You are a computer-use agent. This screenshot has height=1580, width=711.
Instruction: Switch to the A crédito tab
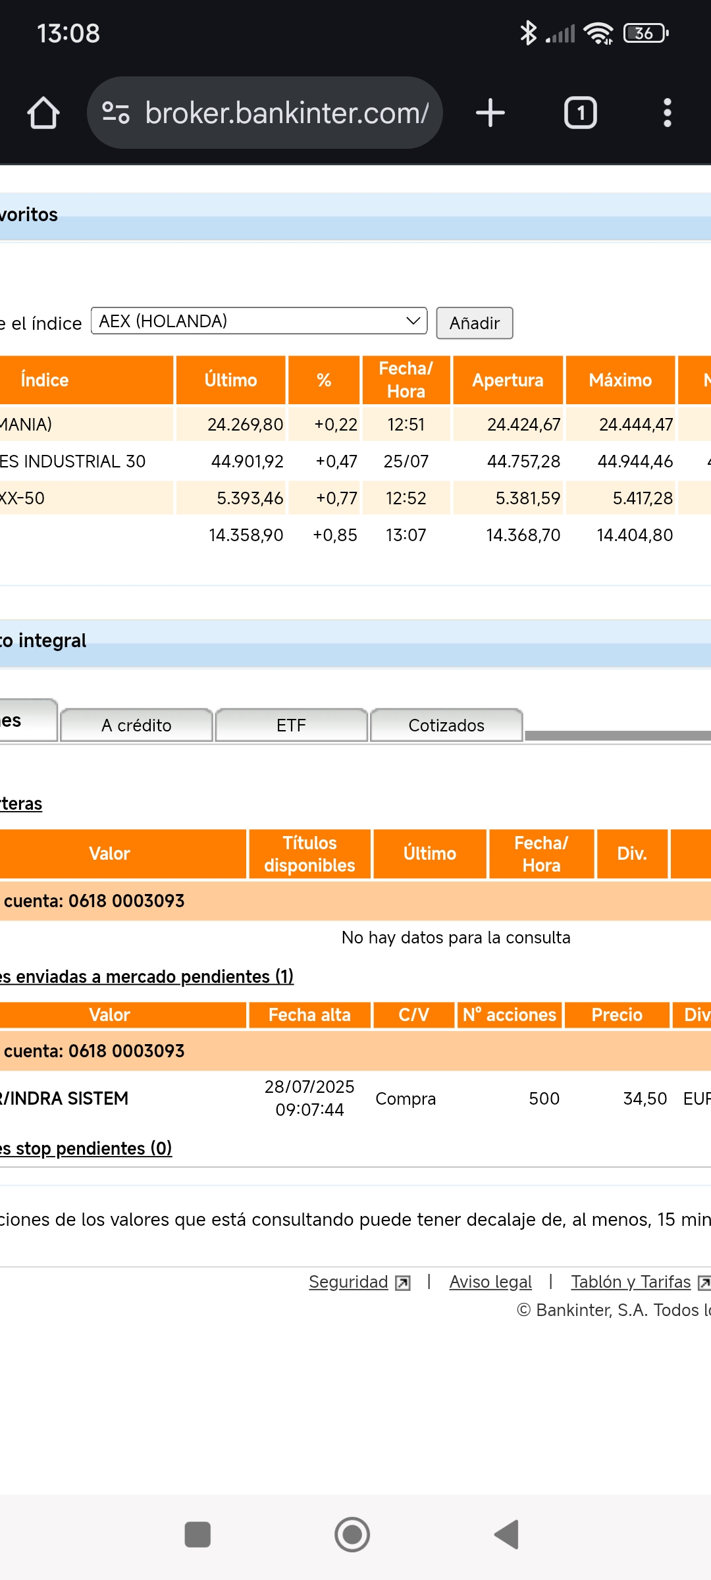tap(136, 725)
